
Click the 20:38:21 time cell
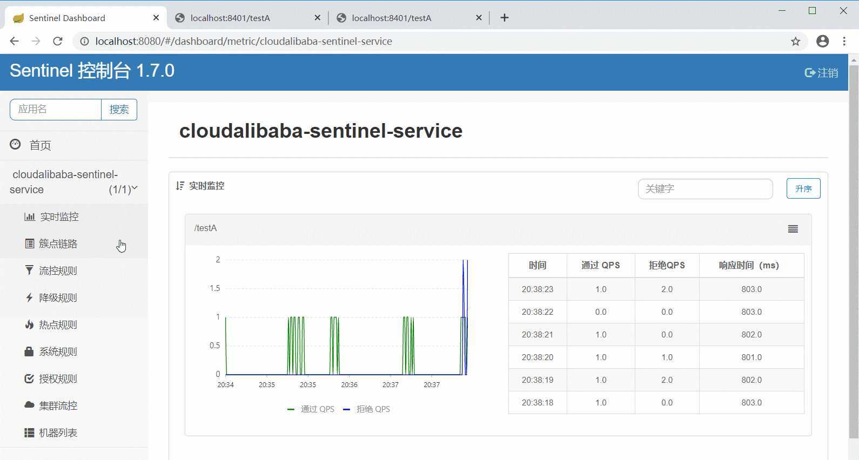click(538, 334)
